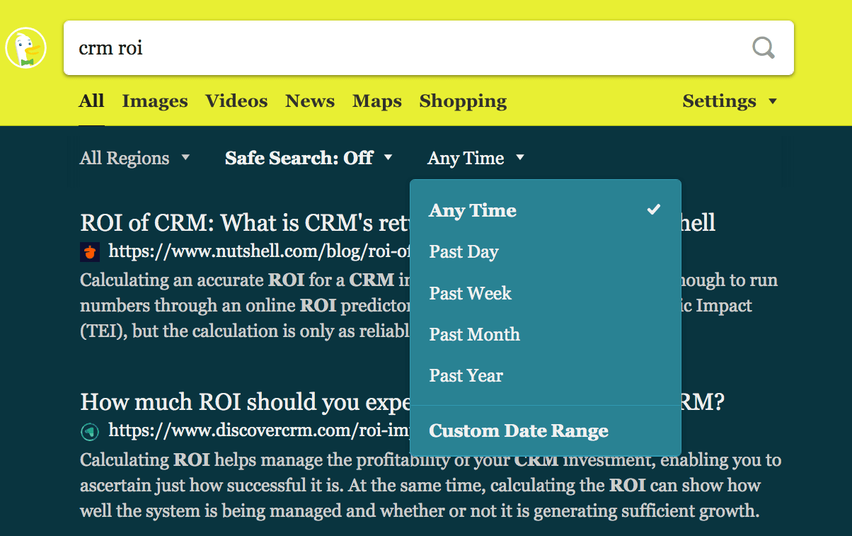The width and height of the screenshot is (852, 536).
Task: Filter results to Past Day
Action: 545,252
